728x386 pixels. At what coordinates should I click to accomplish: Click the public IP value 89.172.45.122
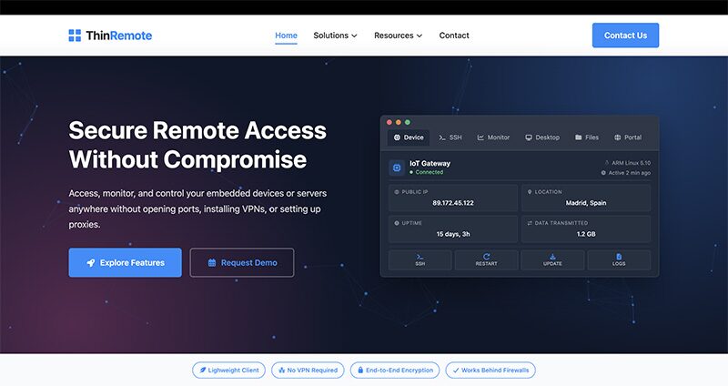tap(453, 203)
